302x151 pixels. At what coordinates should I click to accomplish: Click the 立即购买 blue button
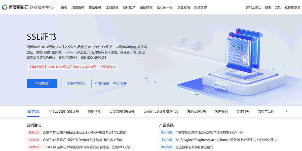[x=42, y=84]
